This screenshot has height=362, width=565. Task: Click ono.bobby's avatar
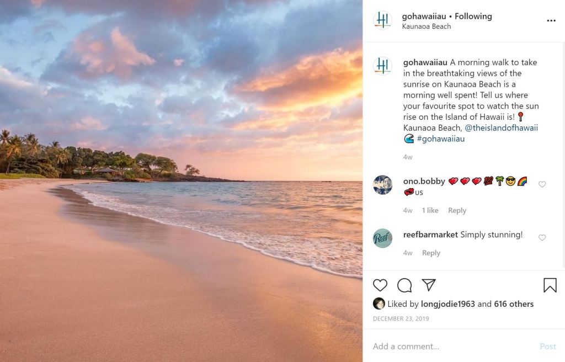[x=382, y=185]
